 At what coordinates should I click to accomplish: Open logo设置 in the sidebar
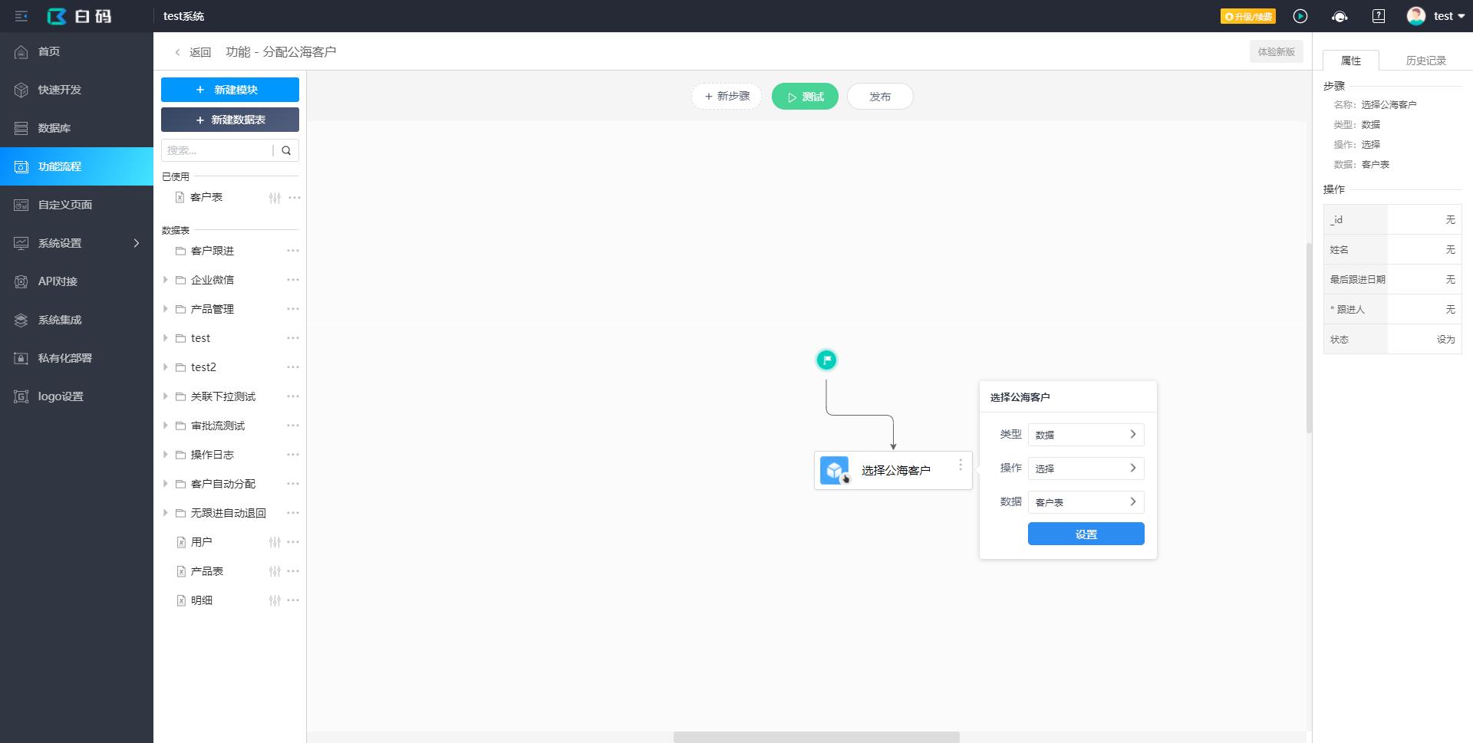coord(77,396)
